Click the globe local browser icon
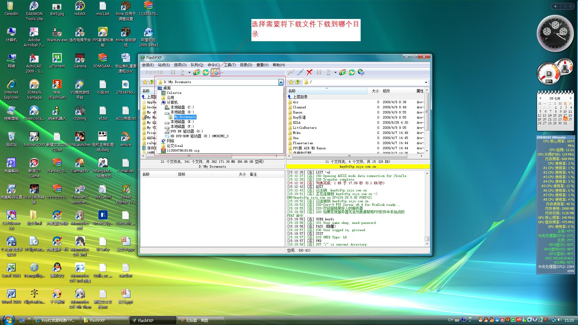 361,72
